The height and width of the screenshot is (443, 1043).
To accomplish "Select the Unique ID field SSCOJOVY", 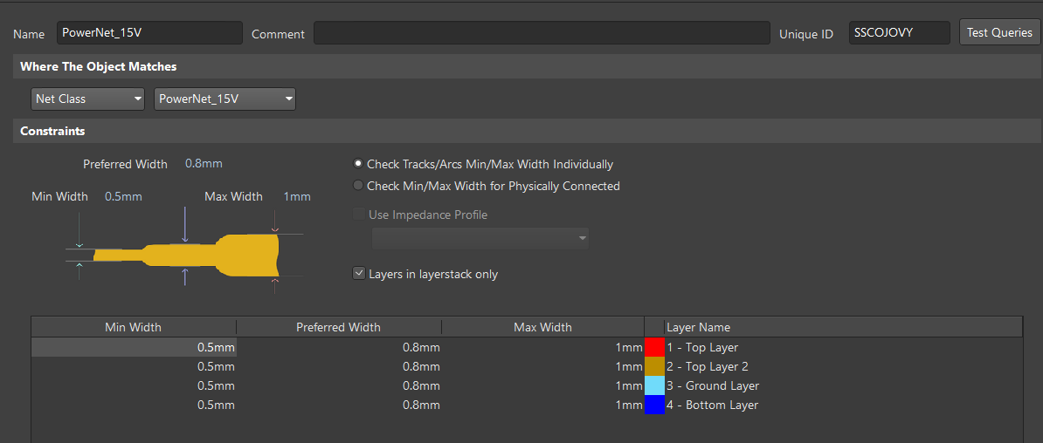I will (x=898, y=33).
